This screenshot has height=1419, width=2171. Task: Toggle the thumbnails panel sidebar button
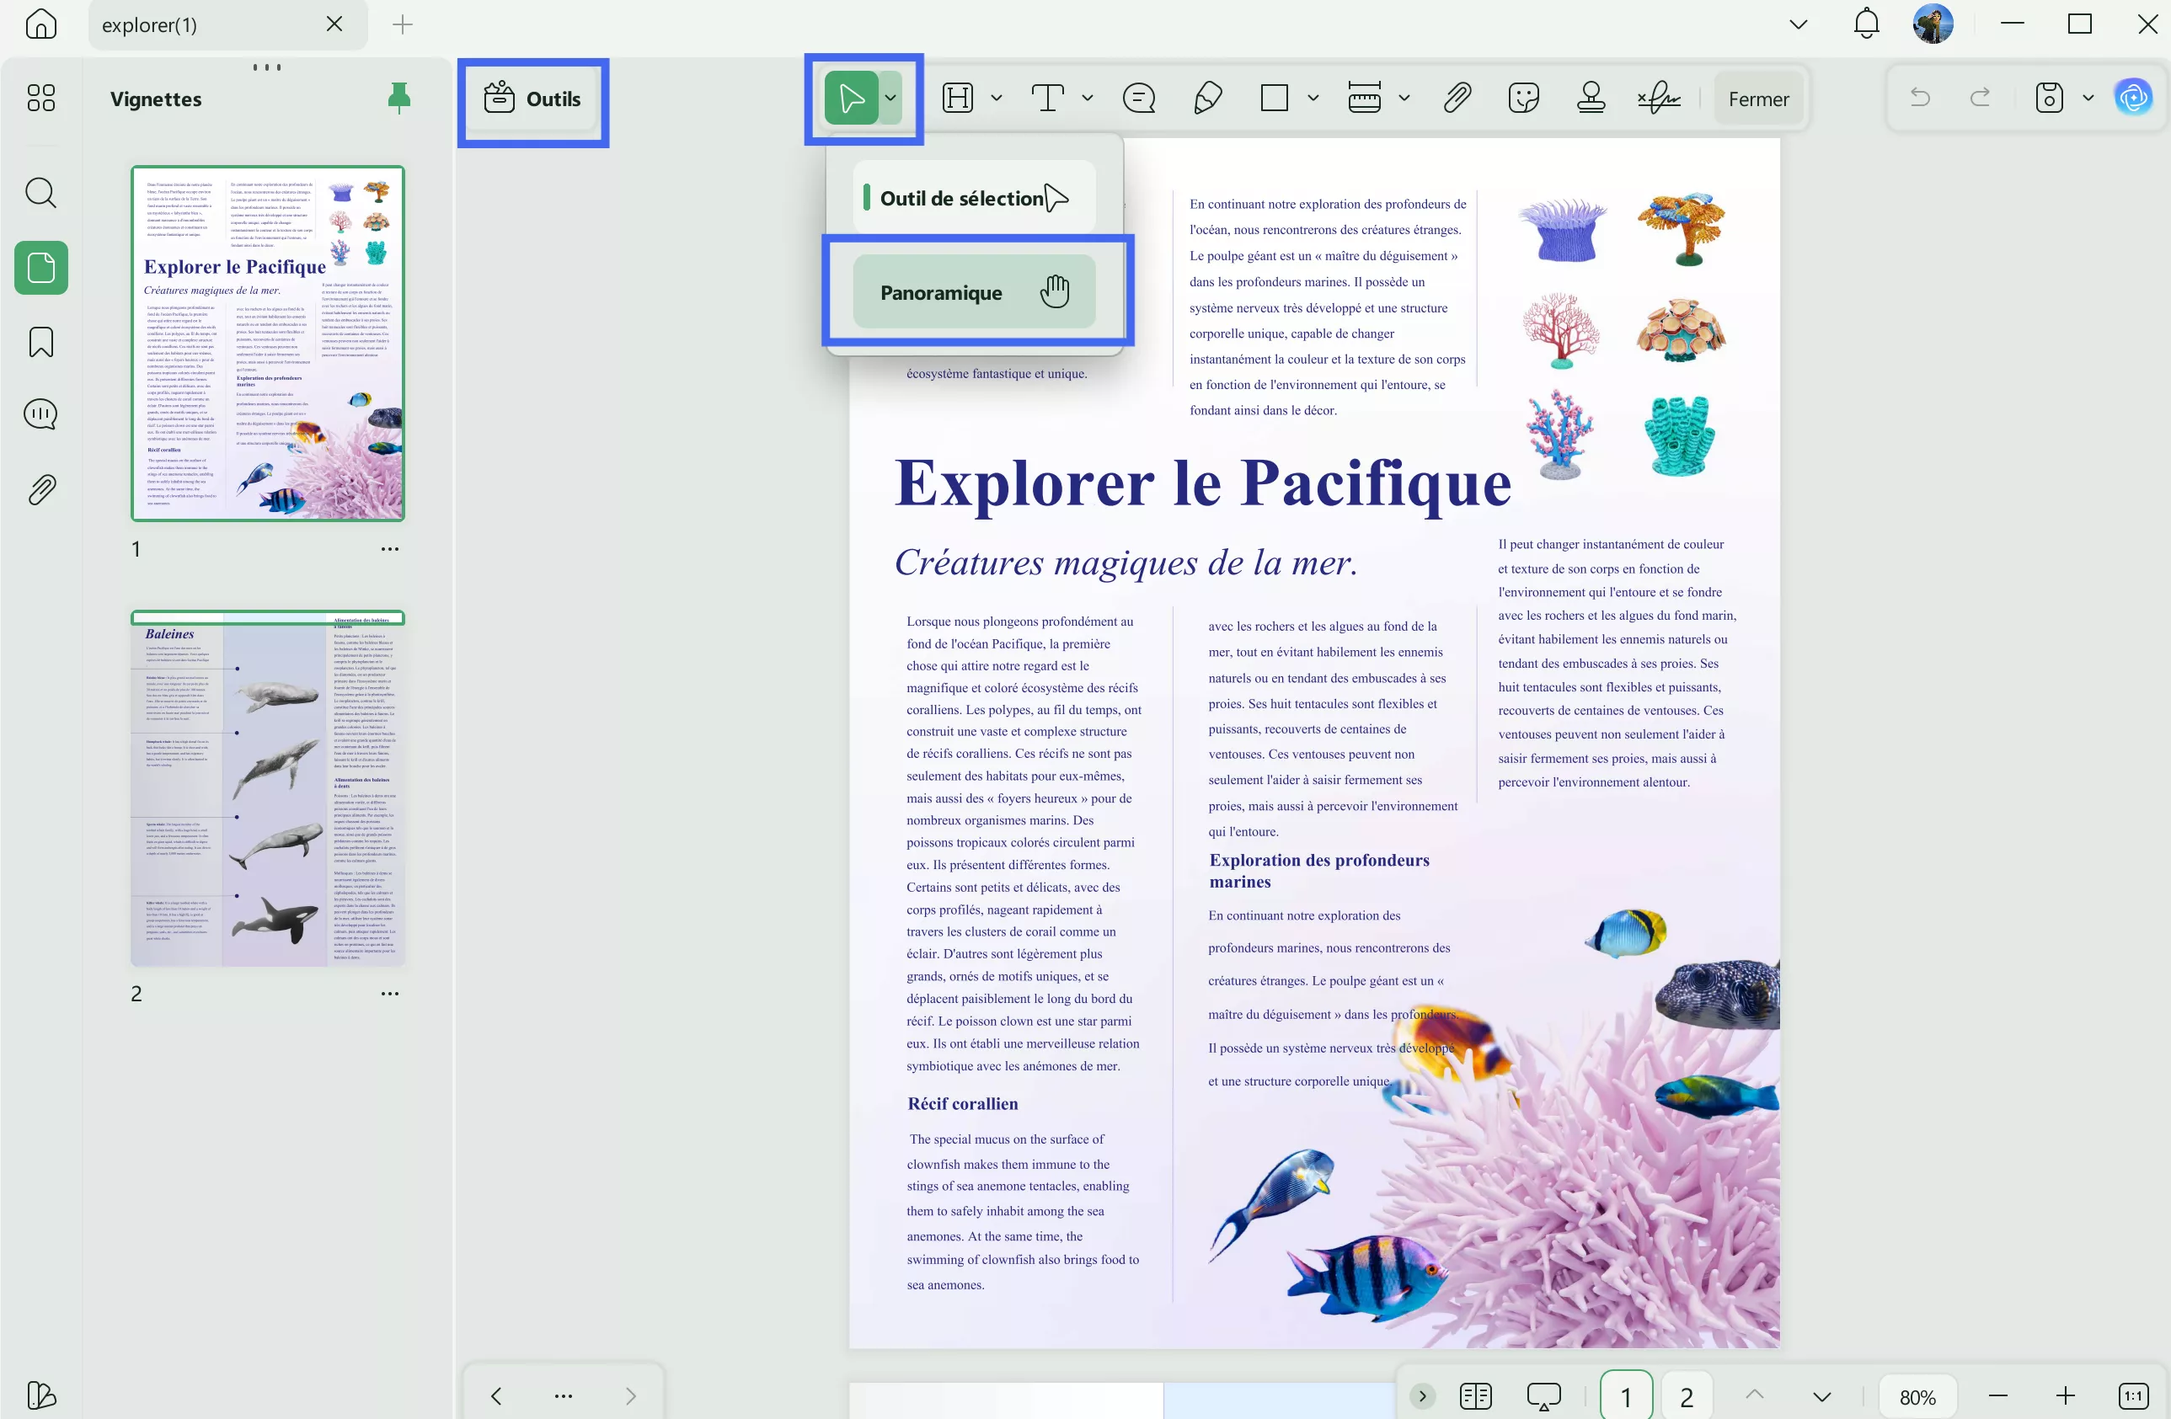point(41,268)
